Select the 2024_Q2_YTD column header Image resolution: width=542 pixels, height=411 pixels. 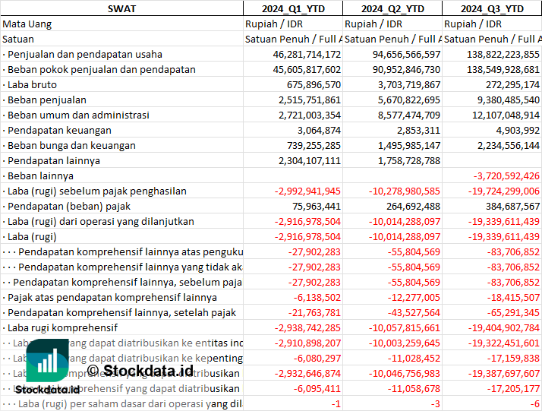tap(392, 8)
